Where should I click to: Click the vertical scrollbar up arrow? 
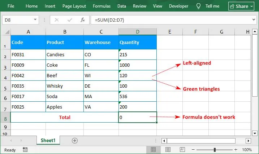[x=255, y=31]
